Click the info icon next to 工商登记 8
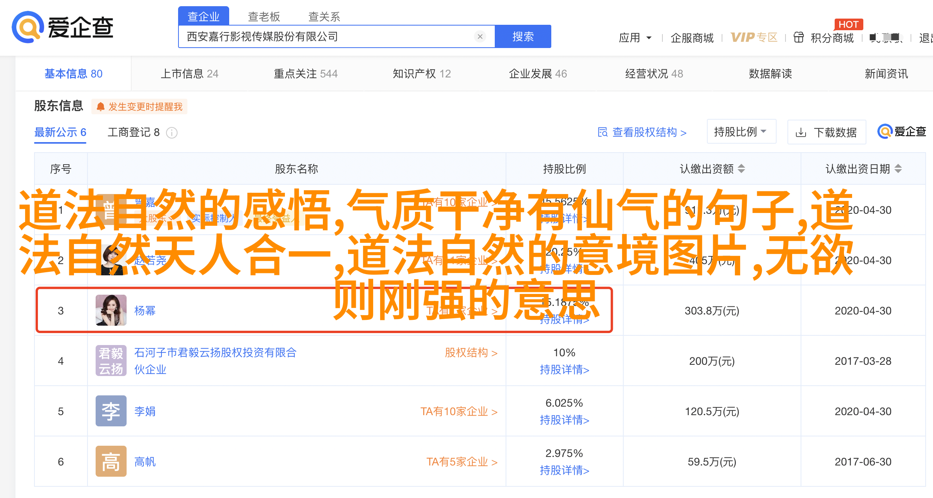933x498 pixels. tap(172, 133)
